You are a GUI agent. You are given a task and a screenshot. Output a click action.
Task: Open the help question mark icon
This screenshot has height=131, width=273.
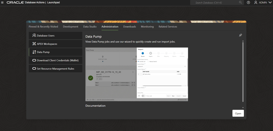point(248,2)
